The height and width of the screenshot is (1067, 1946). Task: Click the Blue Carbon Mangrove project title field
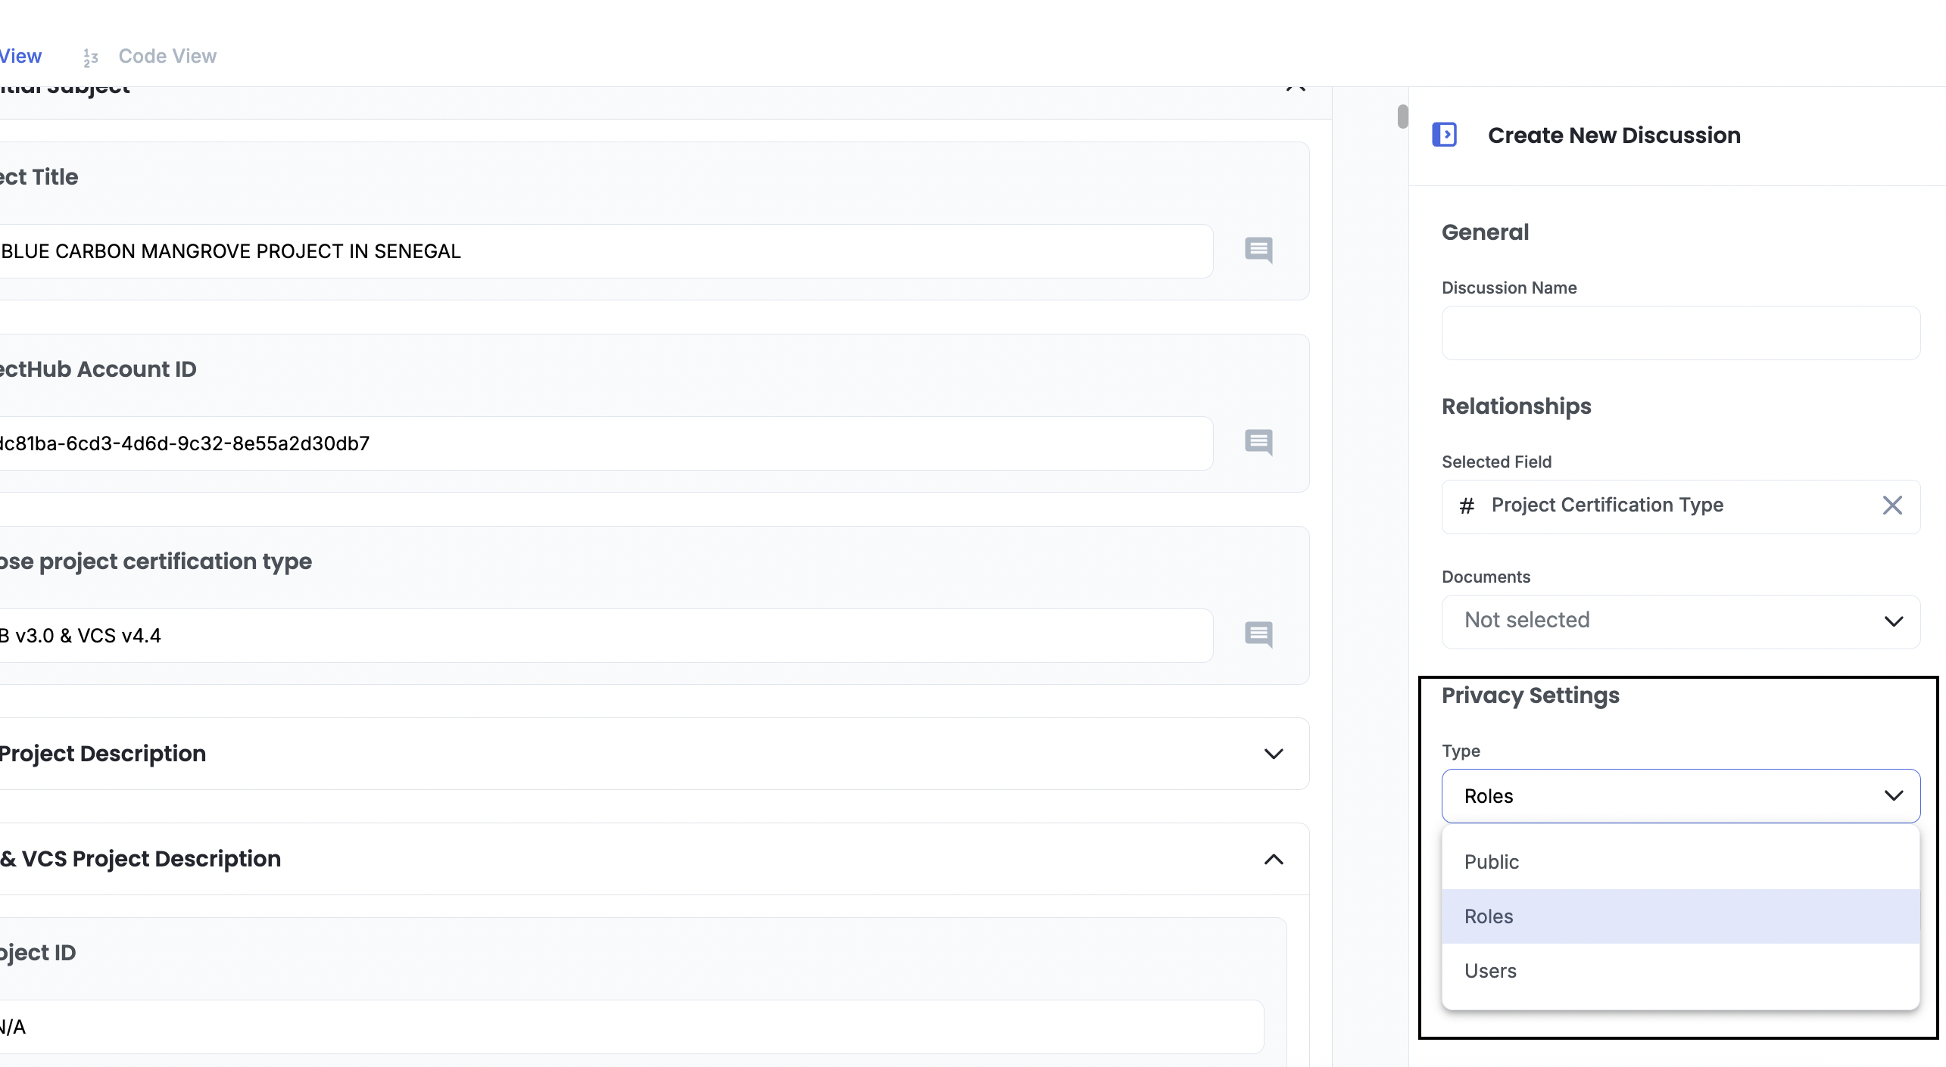tap(606, 251)
